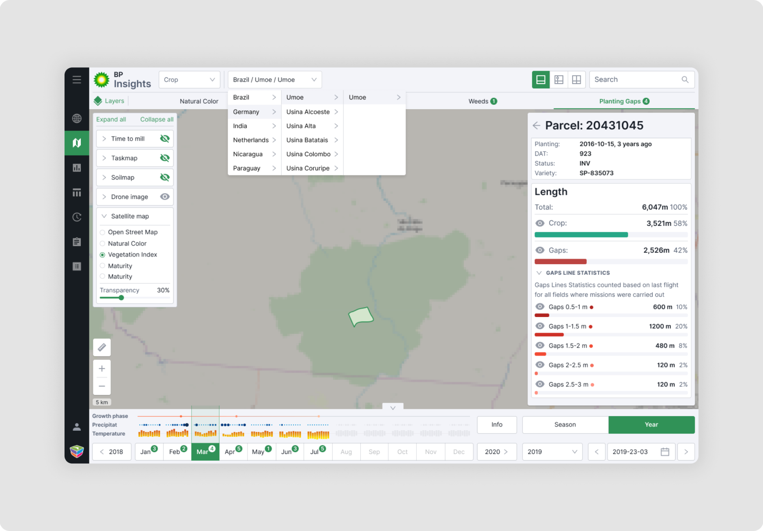
Task: Select the Vegetation Index radio button
Action: tap(102, 255)
